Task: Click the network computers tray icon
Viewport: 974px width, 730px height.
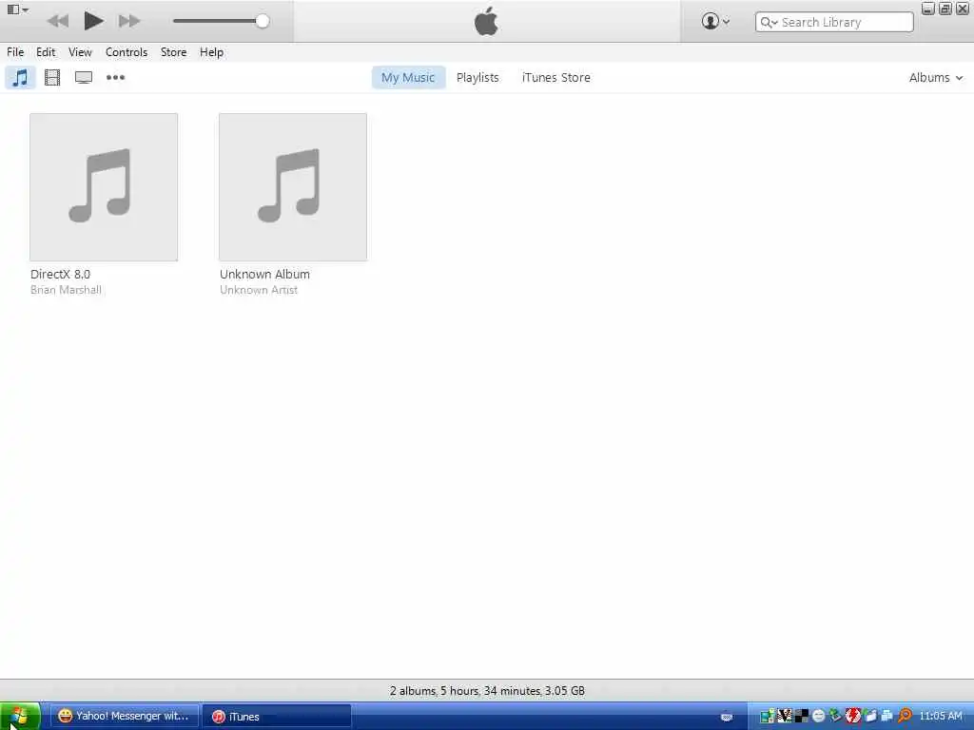Action: click(887, 717)
